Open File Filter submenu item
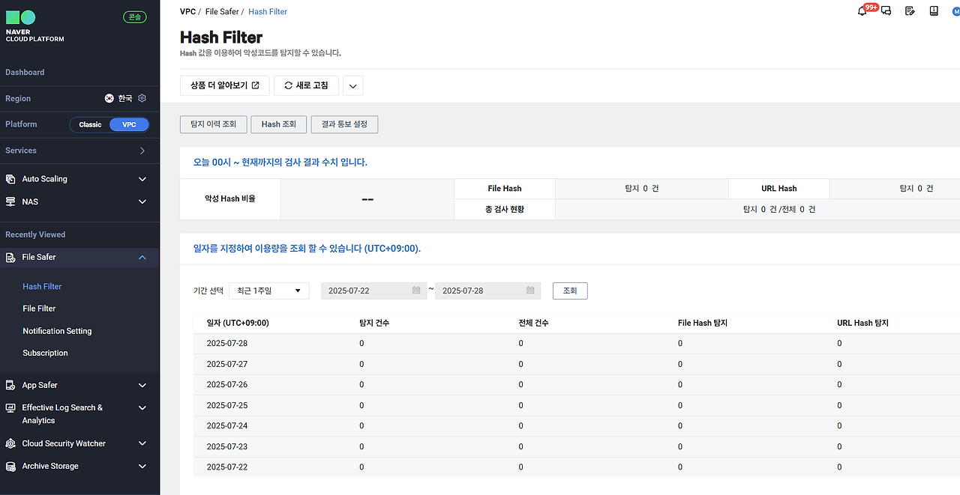This screenshot has width=960, height=495. [x=39, y=309]
